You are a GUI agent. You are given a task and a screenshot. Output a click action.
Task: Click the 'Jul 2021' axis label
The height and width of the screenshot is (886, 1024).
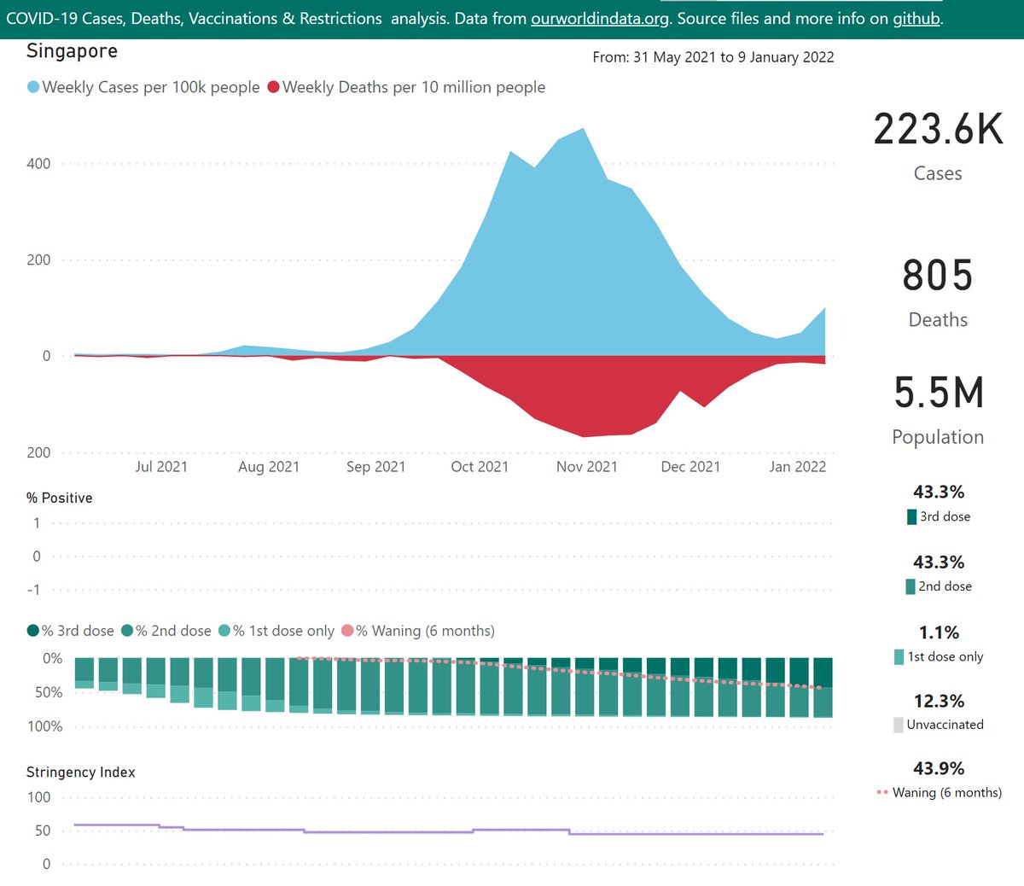click(161, 467)
